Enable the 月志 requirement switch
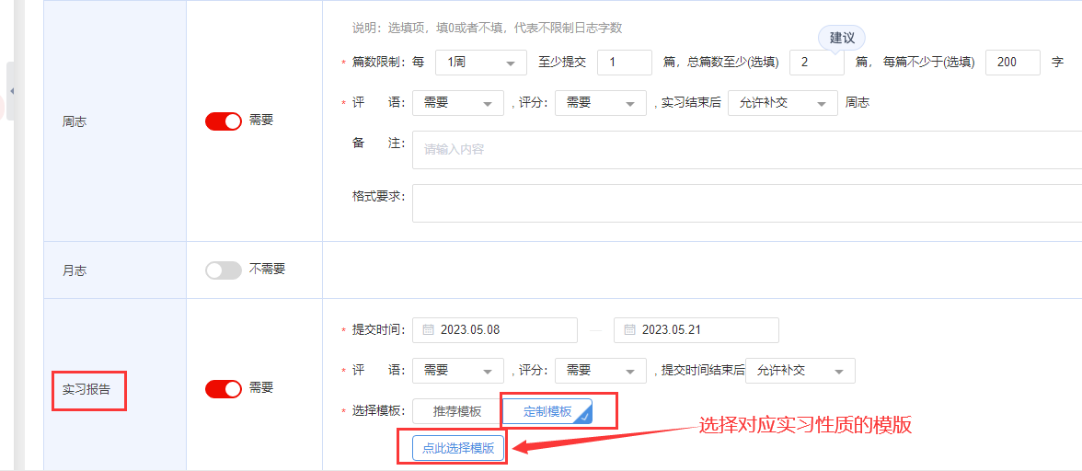 (x=223, y=270)
